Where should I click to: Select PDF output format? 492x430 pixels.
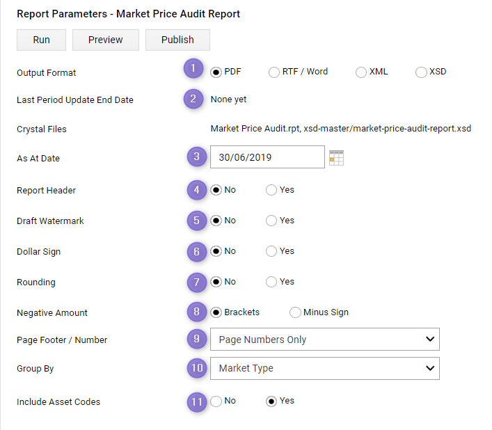click(216, 72)
